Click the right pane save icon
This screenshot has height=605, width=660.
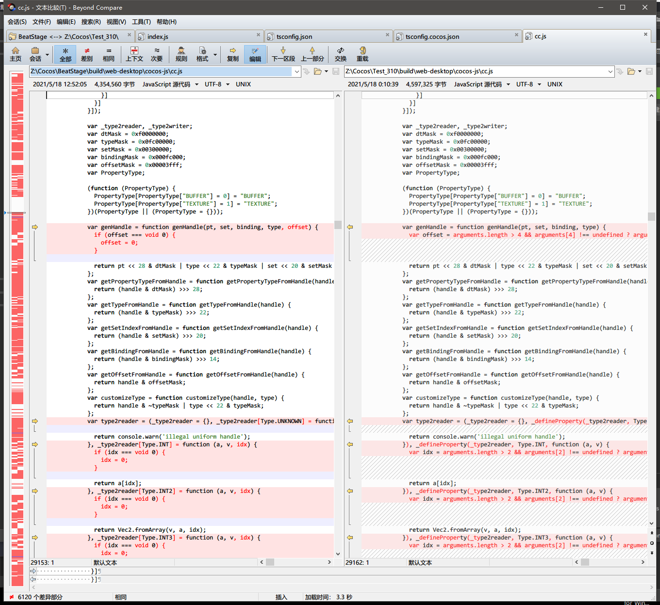point(649,71)
